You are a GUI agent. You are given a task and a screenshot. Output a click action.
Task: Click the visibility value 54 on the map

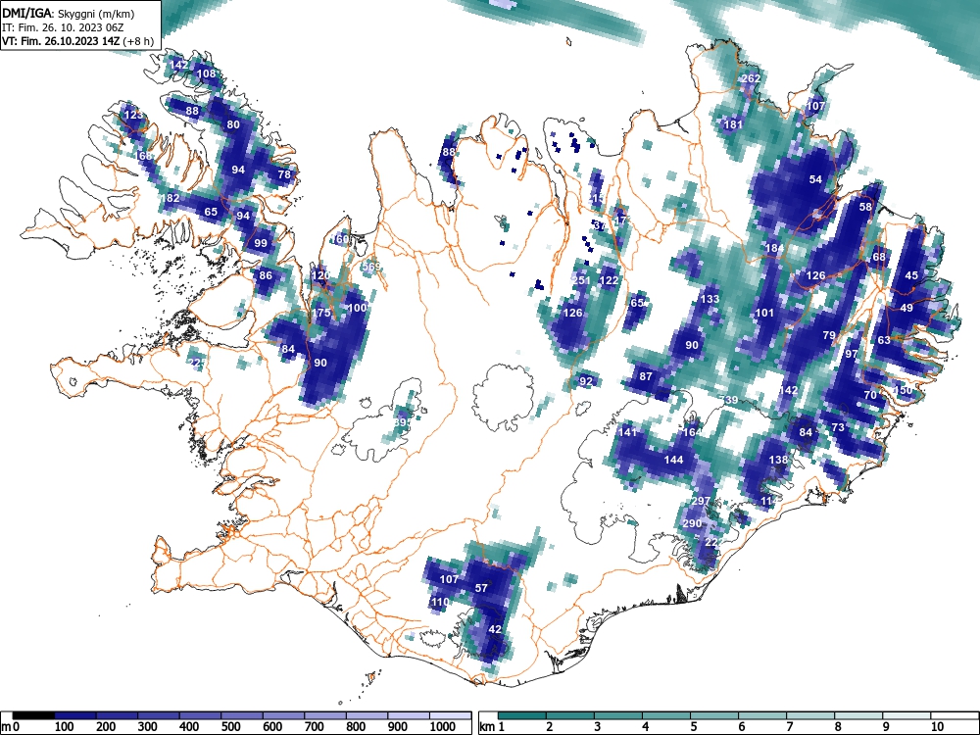click(815, 179)
